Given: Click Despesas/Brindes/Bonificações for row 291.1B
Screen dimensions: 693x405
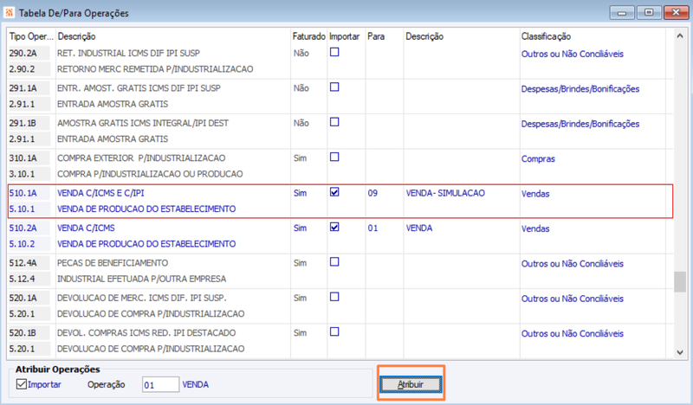Looking at the screenshot, I should 580,124.
